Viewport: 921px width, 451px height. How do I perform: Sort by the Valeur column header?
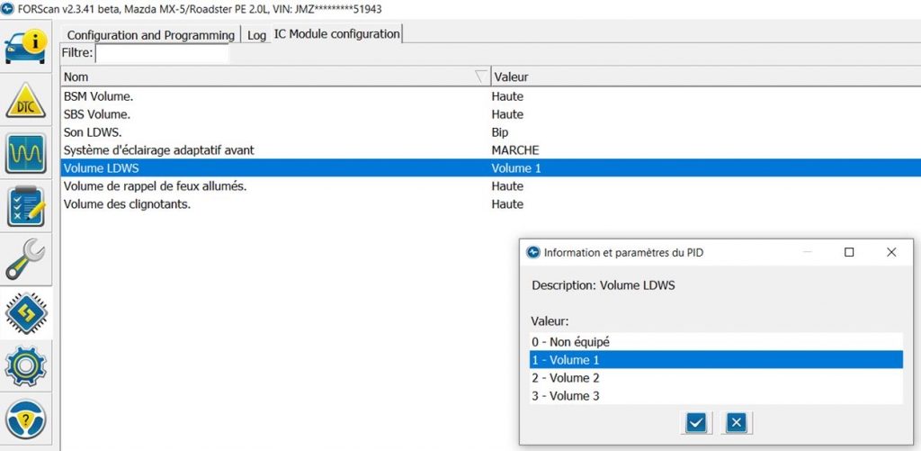coord(705,77)
